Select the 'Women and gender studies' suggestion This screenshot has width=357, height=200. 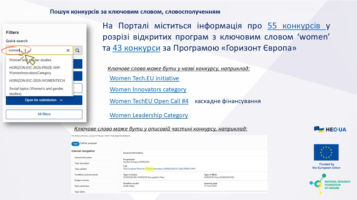tap(30, 60)
